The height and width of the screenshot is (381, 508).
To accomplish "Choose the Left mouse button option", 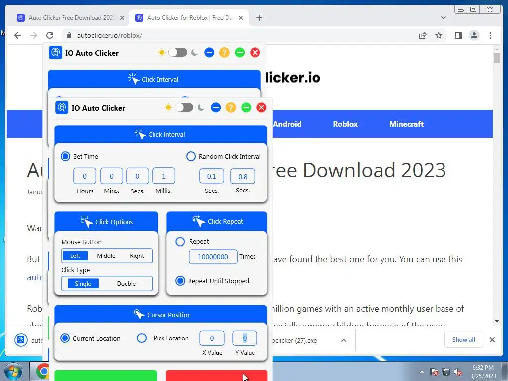I will point(75,255).
